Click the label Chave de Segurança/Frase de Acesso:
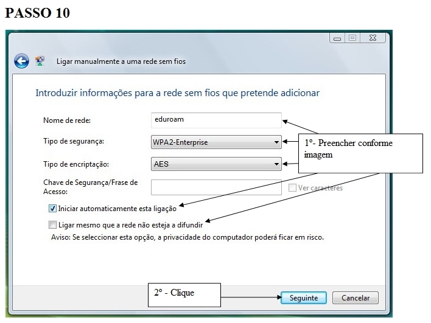The image size is (431, 323). (x=91, y=187)
